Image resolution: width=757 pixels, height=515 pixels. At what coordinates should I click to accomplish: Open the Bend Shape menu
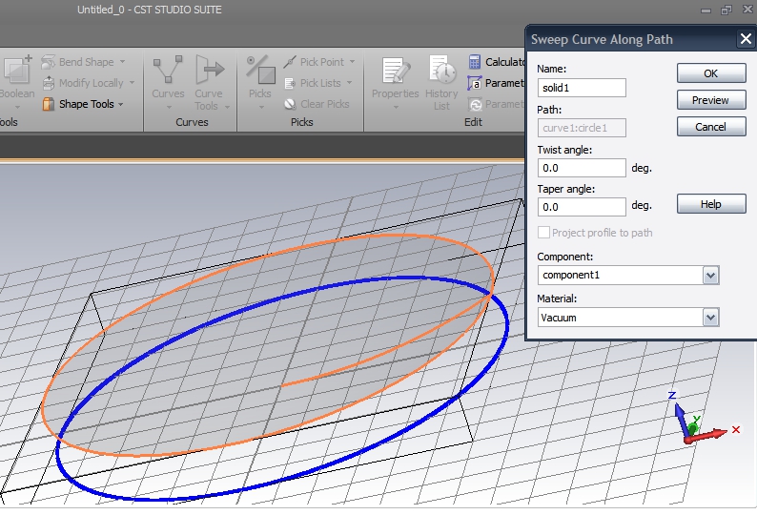tap(86, 62)
